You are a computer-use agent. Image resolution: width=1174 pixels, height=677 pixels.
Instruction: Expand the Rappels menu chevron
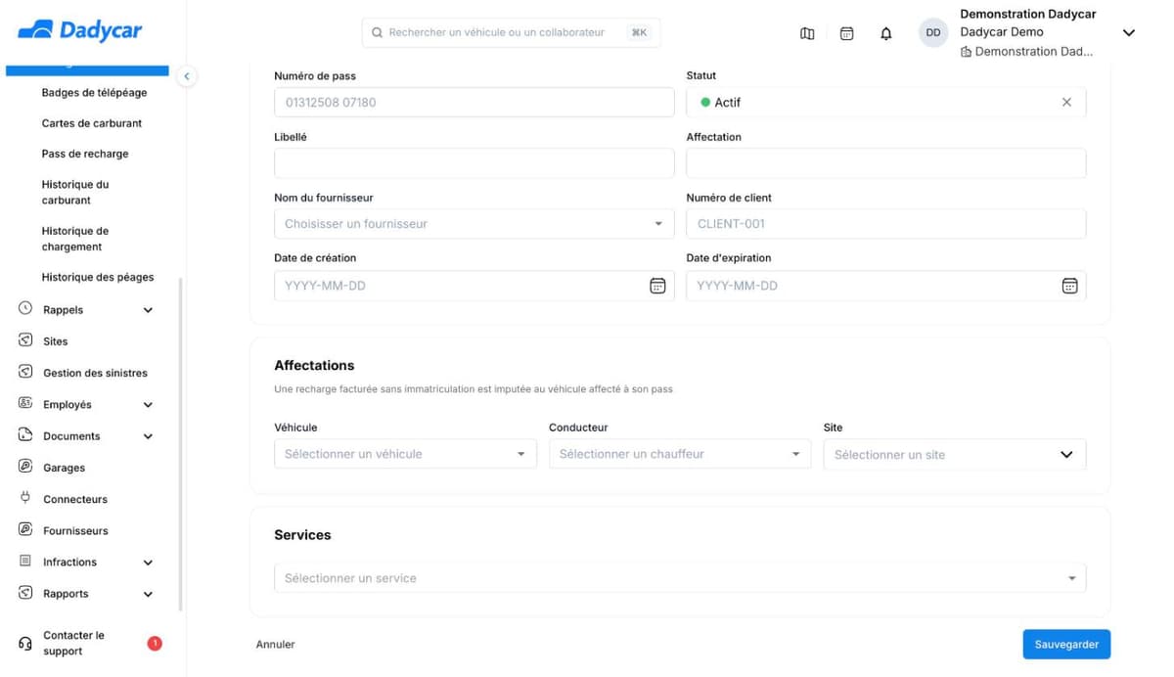(148, 310)
